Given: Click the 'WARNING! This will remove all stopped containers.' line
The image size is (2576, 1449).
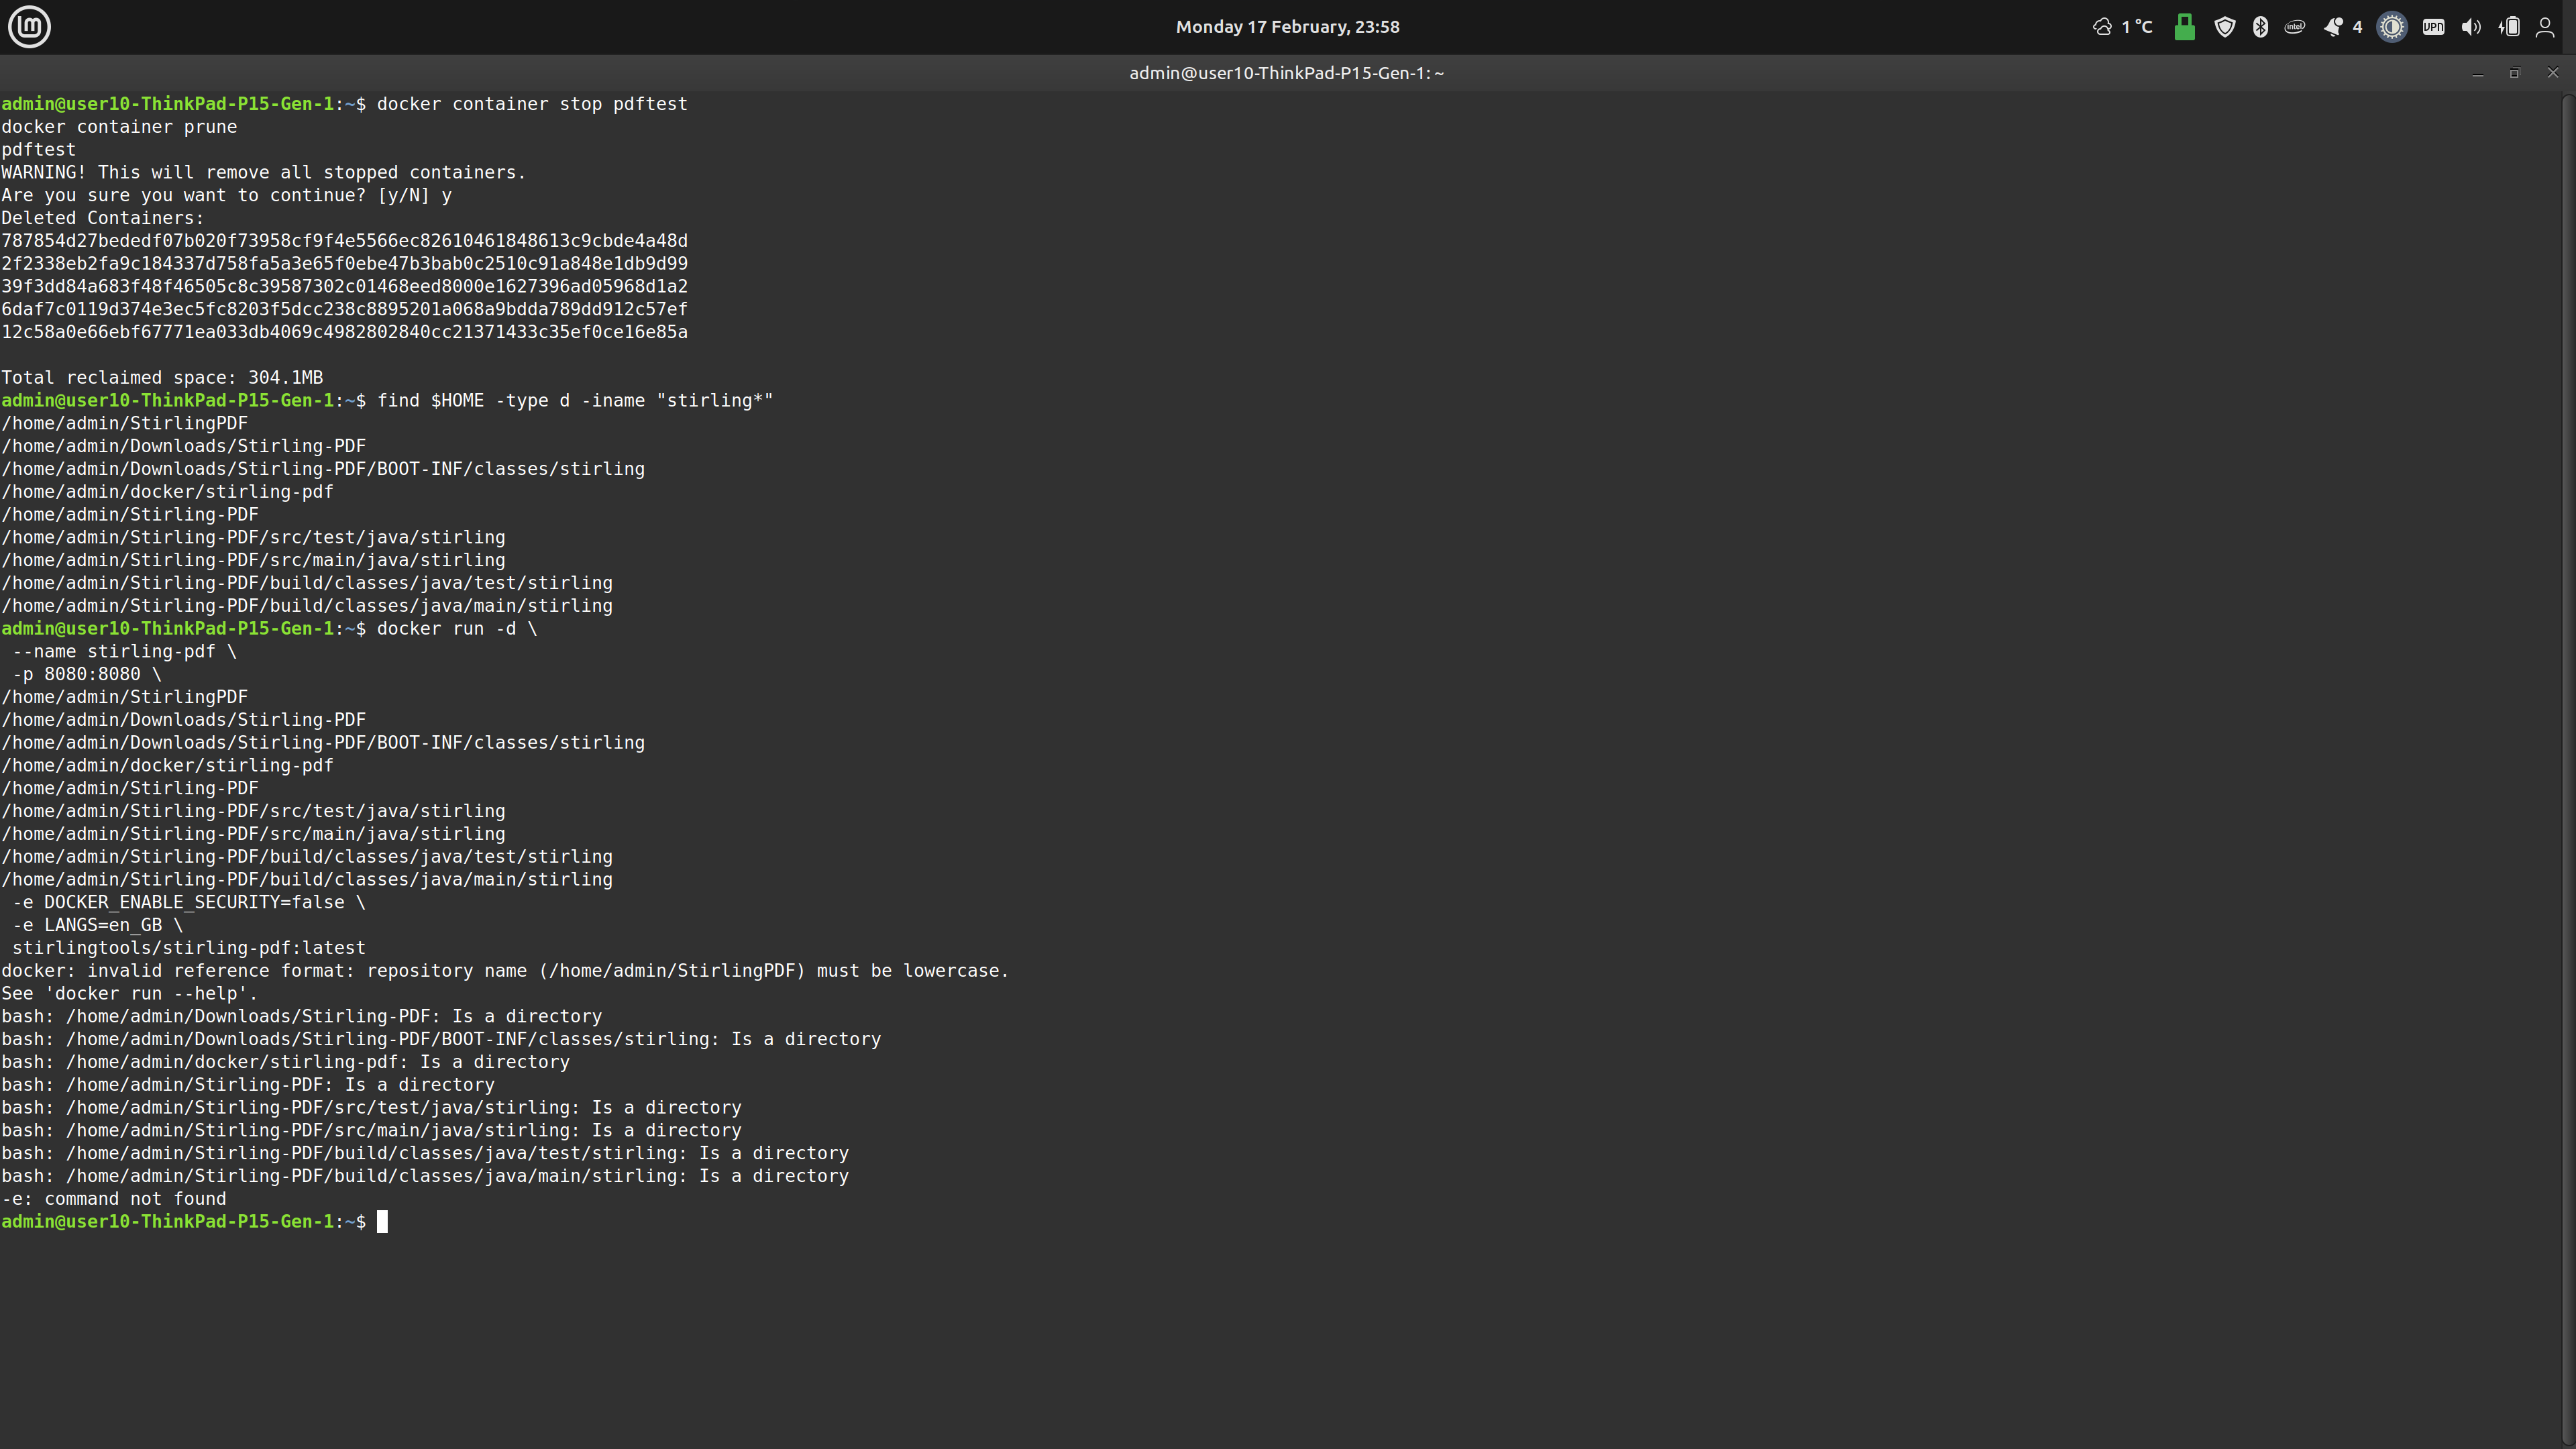Looking at the screenshot, I should tap(263, 173).
